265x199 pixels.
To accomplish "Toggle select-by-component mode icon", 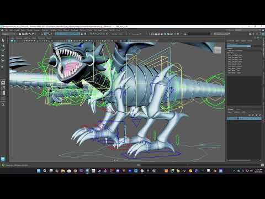I will 49,34.
